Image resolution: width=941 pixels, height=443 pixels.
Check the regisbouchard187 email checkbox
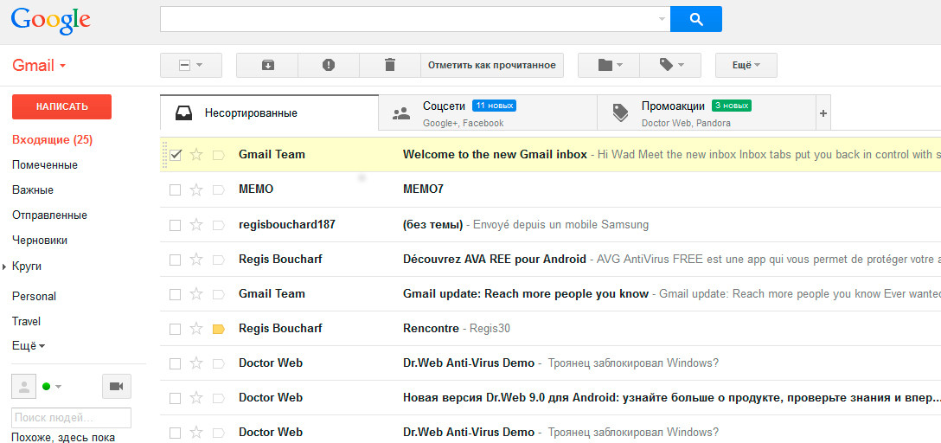176,225
